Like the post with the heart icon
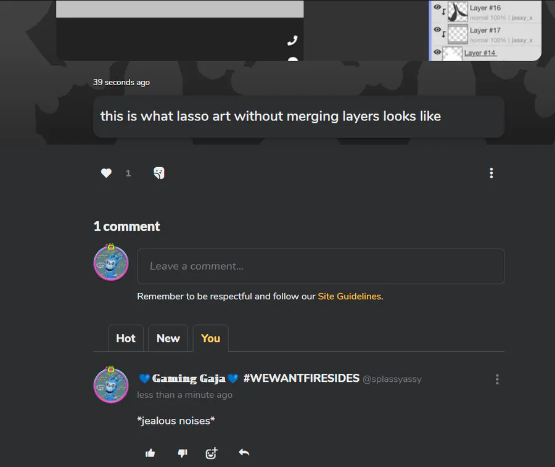Image resolution: width=555 pixels, height=467 pixels. [106, 173]
